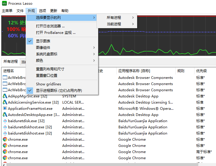The height and width of the screenshot is (166, 216).
Task: Expand 颜色 submenu
Action: pos(62,60)
